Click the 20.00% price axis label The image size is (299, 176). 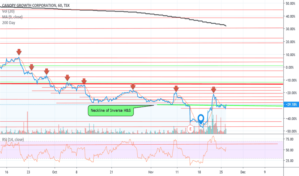point(290,42)
